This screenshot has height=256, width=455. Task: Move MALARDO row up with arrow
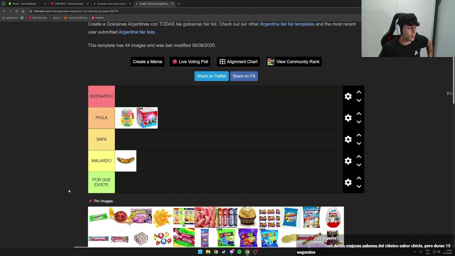(359, 156)
